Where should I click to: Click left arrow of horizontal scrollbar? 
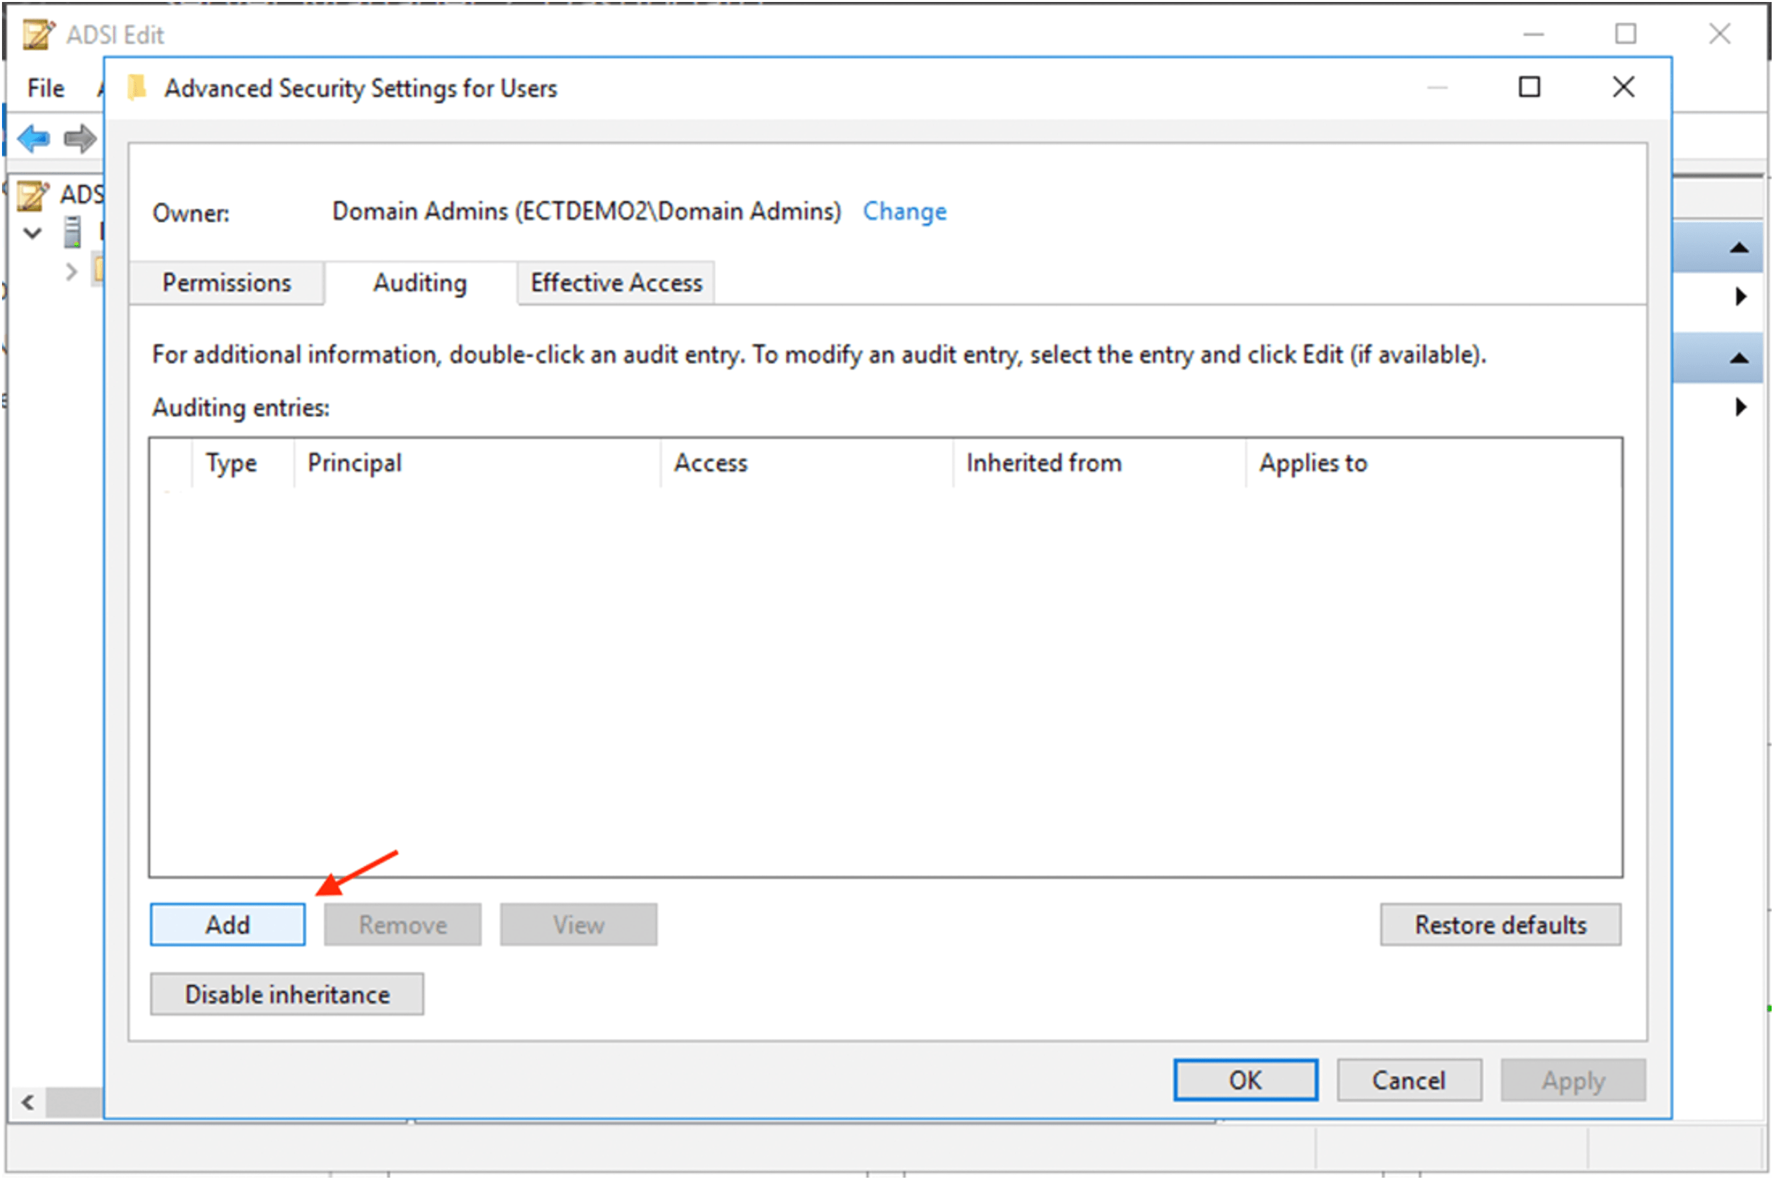(28, 1104)
